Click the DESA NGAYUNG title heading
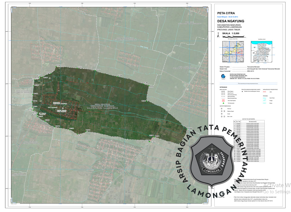Screen dimensions: 291x212 230,21
